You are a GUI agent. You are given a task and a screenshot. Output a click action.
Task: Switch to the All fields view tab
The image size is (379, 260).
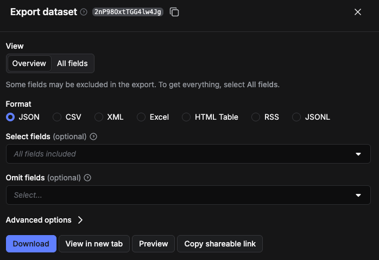click(x=72, y=63)
